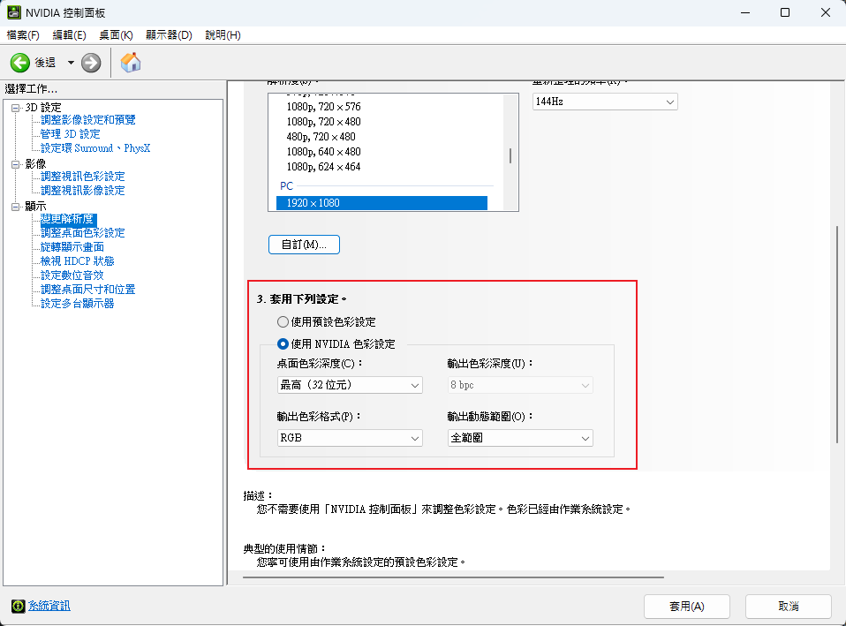Open the Back history dropdown arrow
The width and height of the screenshot is (846, 626).
[71, 63]
